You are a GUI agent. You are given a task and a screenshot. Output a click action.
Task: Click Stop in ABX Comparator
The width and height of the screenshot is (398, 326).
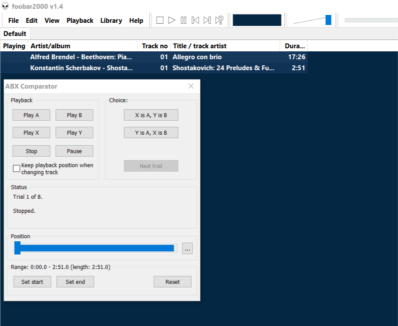coord(31,151)
